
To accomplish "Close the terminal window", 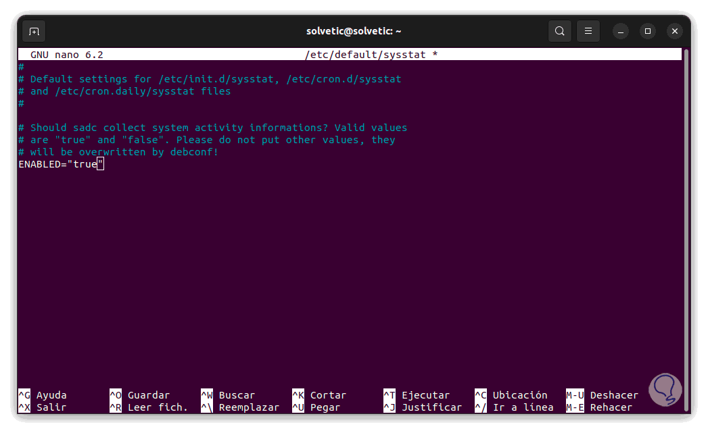I will click(675, 31).
